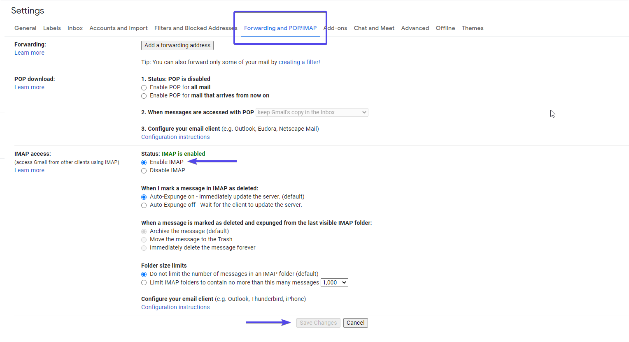Go to the Offline tab

(445, 28)
